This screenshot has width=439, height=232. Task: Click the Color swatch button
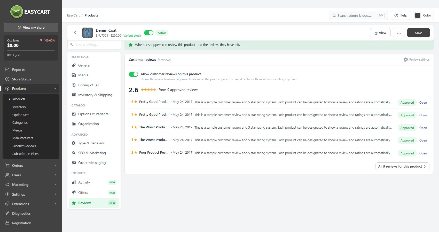tap(423, 15)
